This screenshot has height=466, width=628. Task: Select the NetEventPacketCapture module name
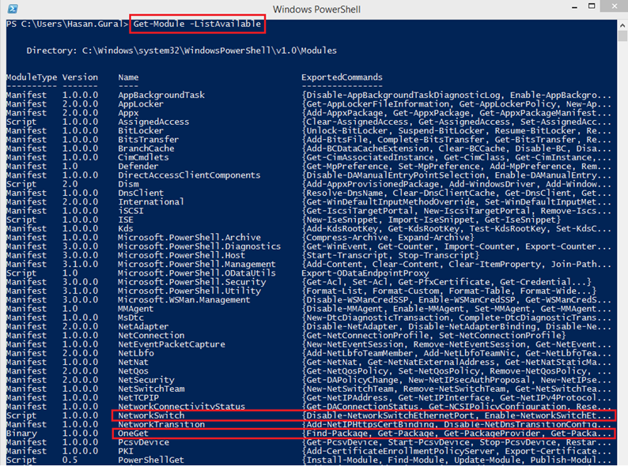pos(172,344)
